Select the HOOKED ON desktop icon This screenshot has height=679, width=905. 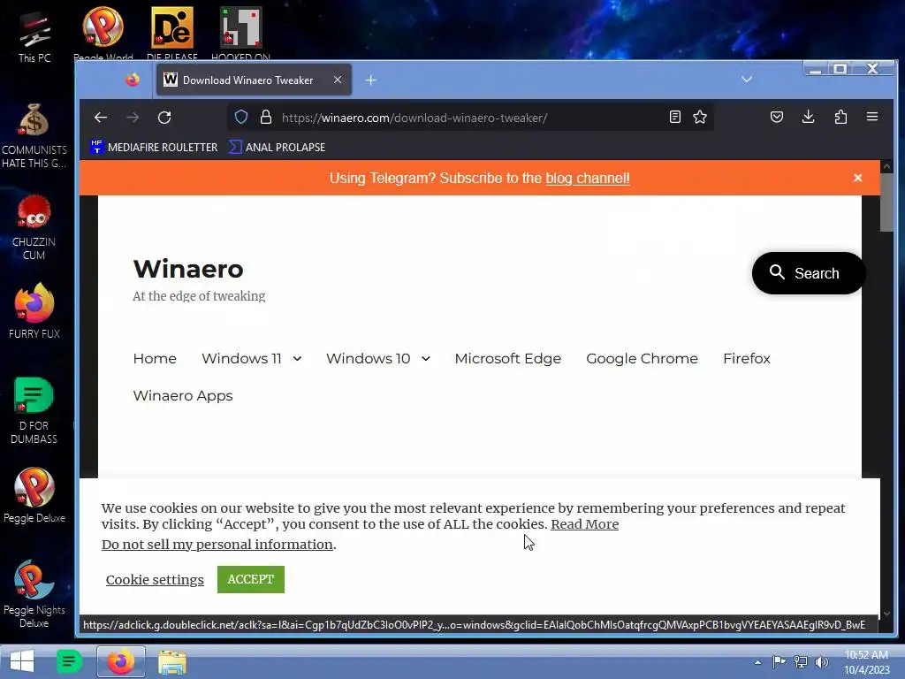pos(240,34)
